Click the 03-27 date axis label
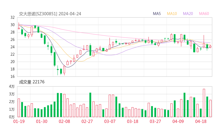Screen dimensions: 215x128 pos(155,121)
